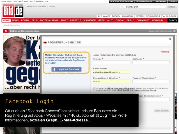Tick the Datenschutz acceptance checkbox
179x134 pixels.
(x=94, y=89)
